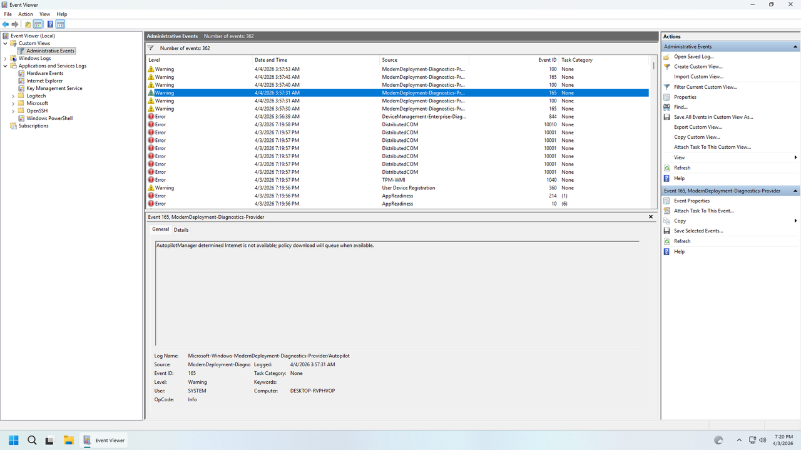This screenshot has height=450, width=801.
Task: Toggle the Show/Hide Action Pane toolbar button
Action: coord(60,24)
